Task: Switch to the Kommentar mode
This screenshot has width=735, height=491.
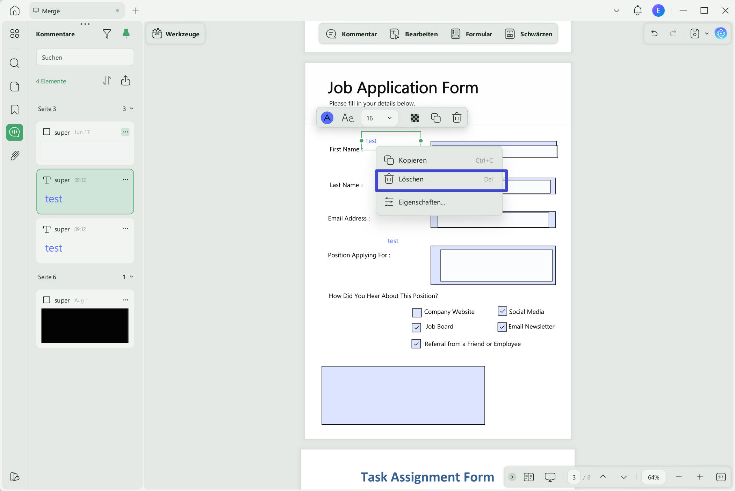Action: 351,34
